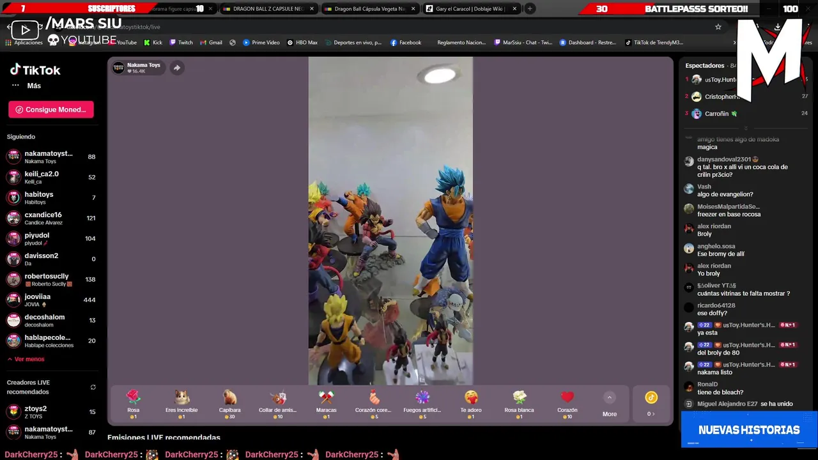Open the Facebook bookmark

(x=405, y=43)
